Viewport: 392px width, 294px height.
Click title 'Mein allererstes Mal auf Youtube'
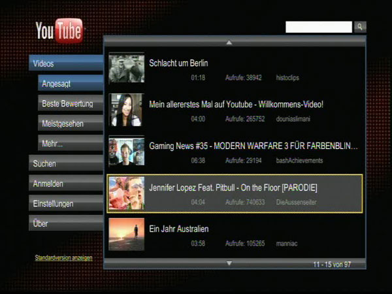tap(201, 105)
